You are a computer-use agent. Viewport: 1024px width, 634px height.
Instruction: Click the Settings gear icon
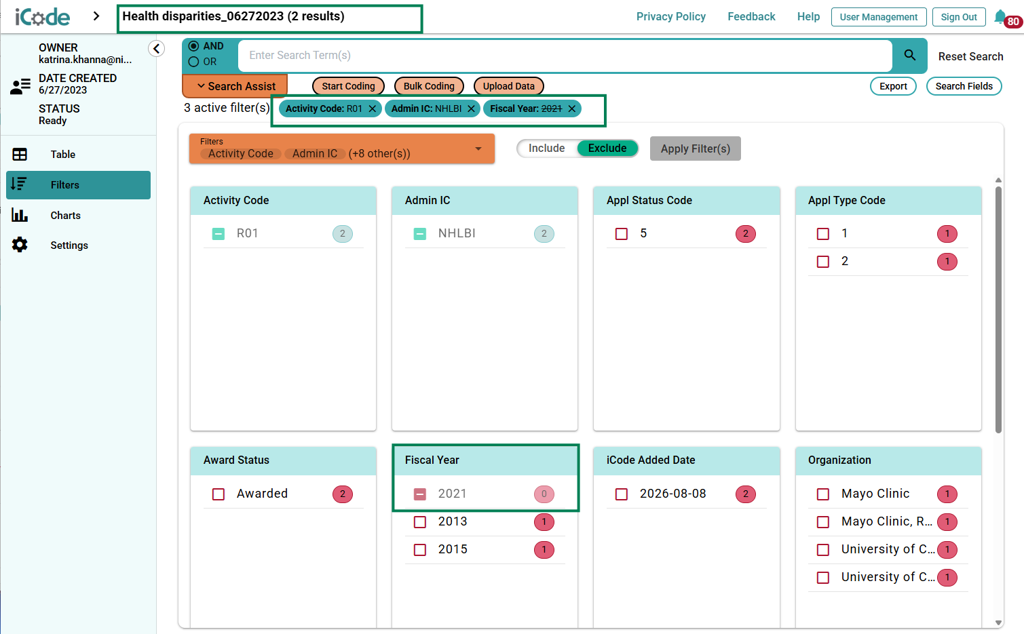coord(20,245)
